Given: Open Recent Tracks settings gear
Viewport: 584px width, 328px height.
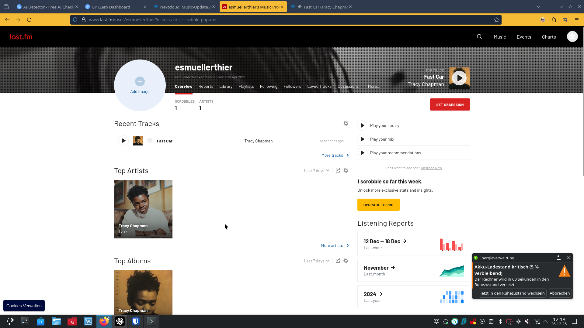Looking at the screenshot, I should coord(346,123).
